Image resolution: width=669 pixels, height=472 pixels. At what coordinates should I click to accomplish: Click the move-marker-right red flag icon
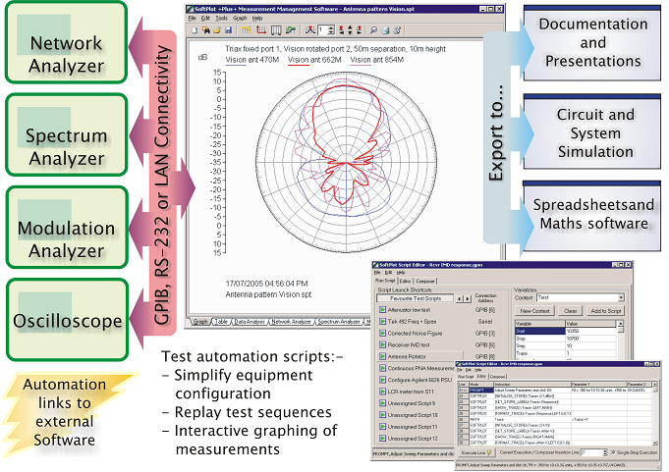point(359,30)
